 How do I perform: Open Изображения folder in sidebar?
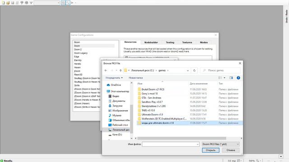point(118,111)
